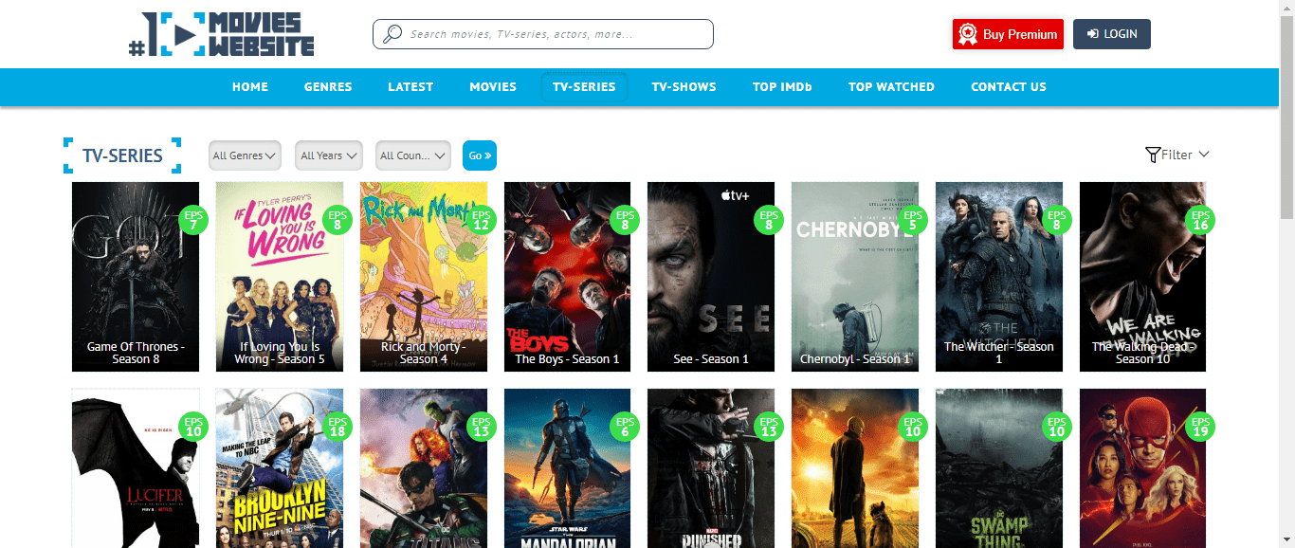Click the Buy Premium button
Screen dimensions: 1295x548
[x=1008, y=34]
